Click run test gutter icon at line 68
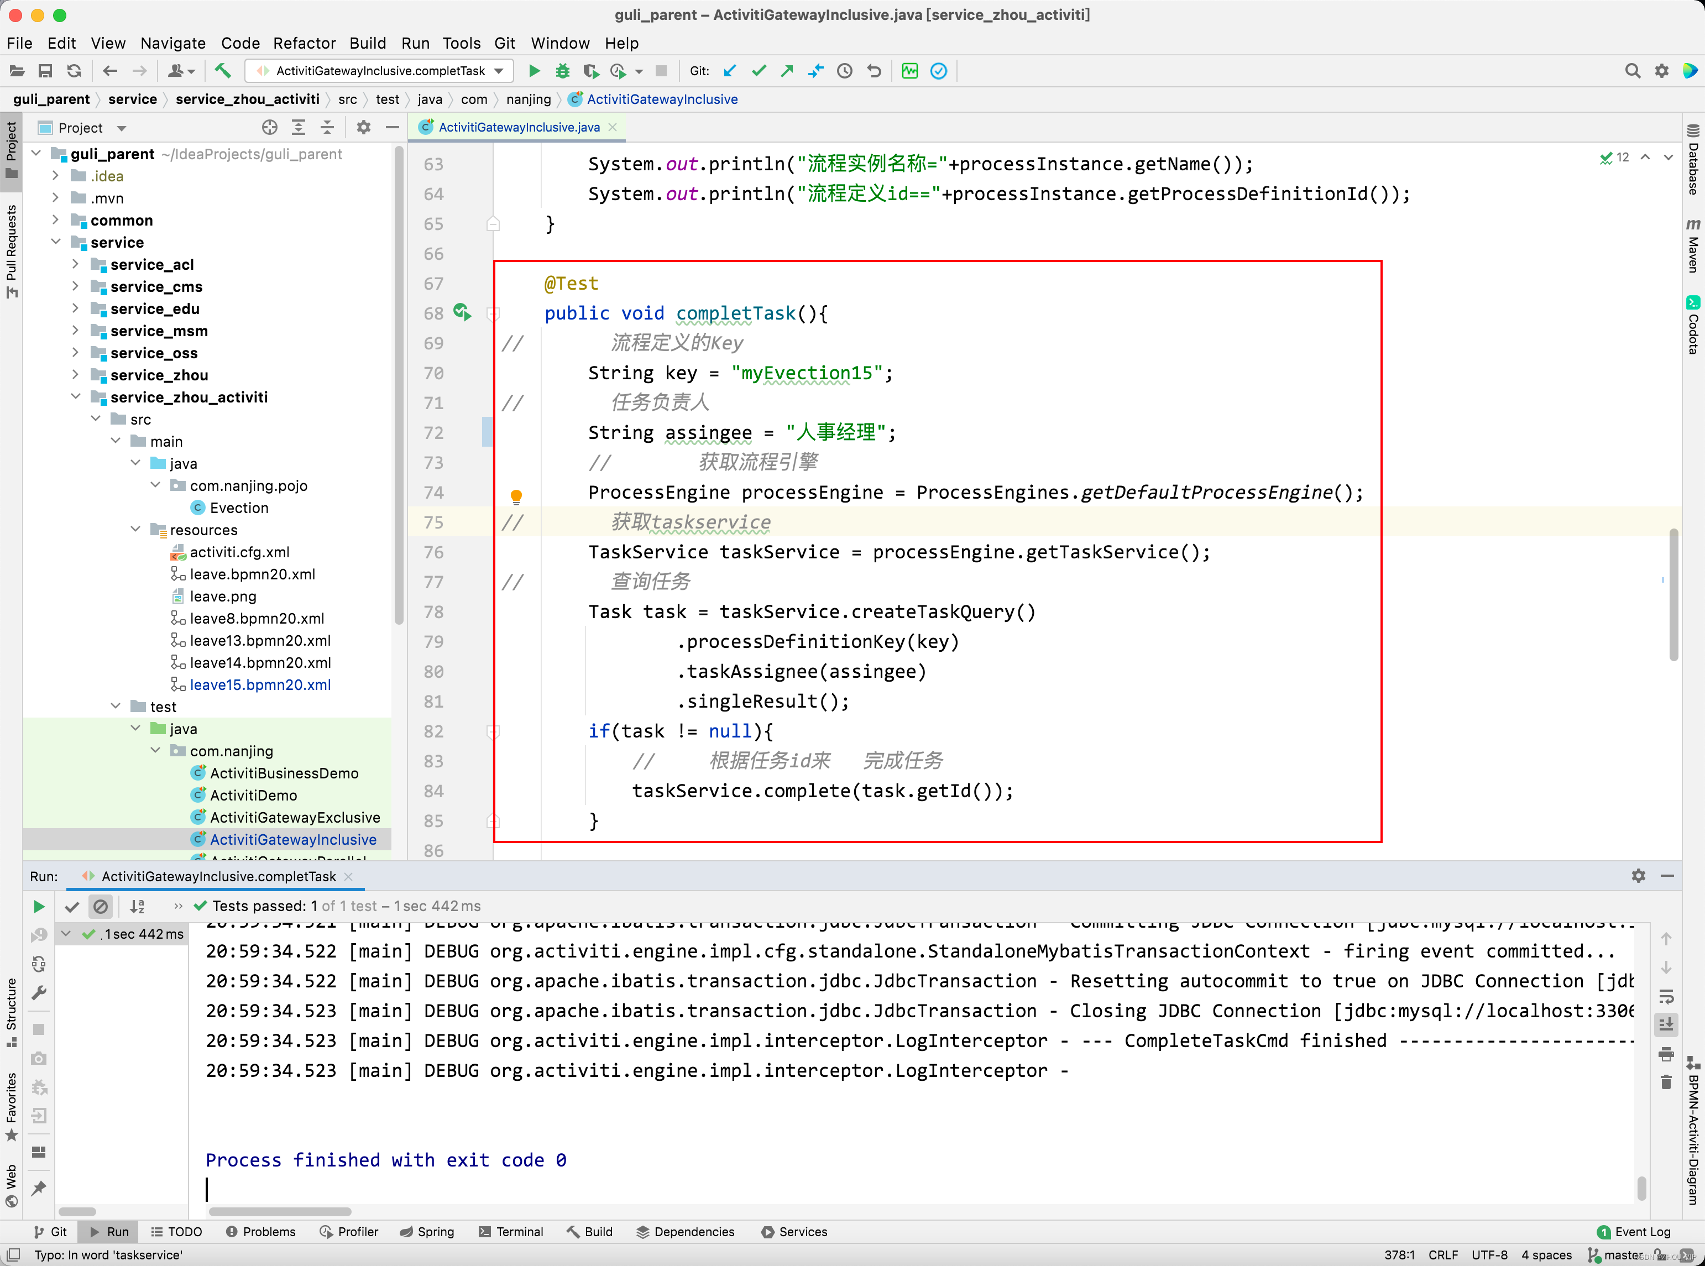The height and width of the screenshot is (1266, 1705). 461,312
